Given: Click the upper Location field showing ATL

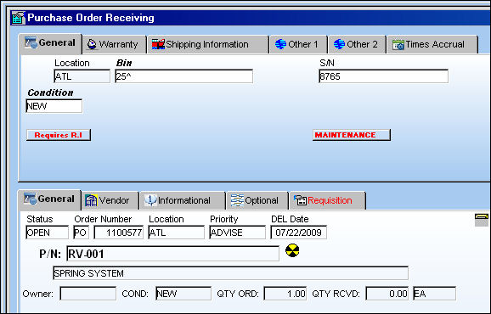Looking at the screenshot, I should click(82, 76).
